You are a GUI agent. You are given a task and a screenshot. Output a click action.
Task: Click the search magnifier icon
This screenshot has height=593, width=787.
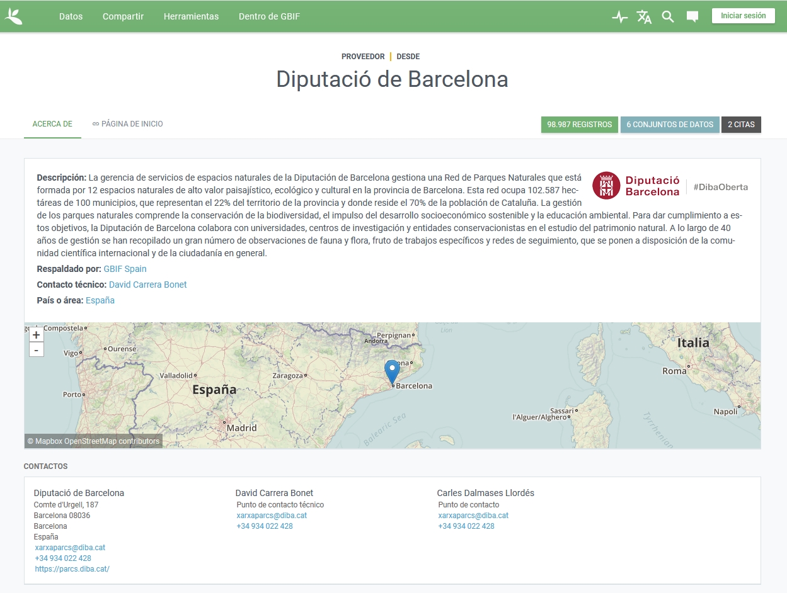pyautogui.click(x=668, y=17)
